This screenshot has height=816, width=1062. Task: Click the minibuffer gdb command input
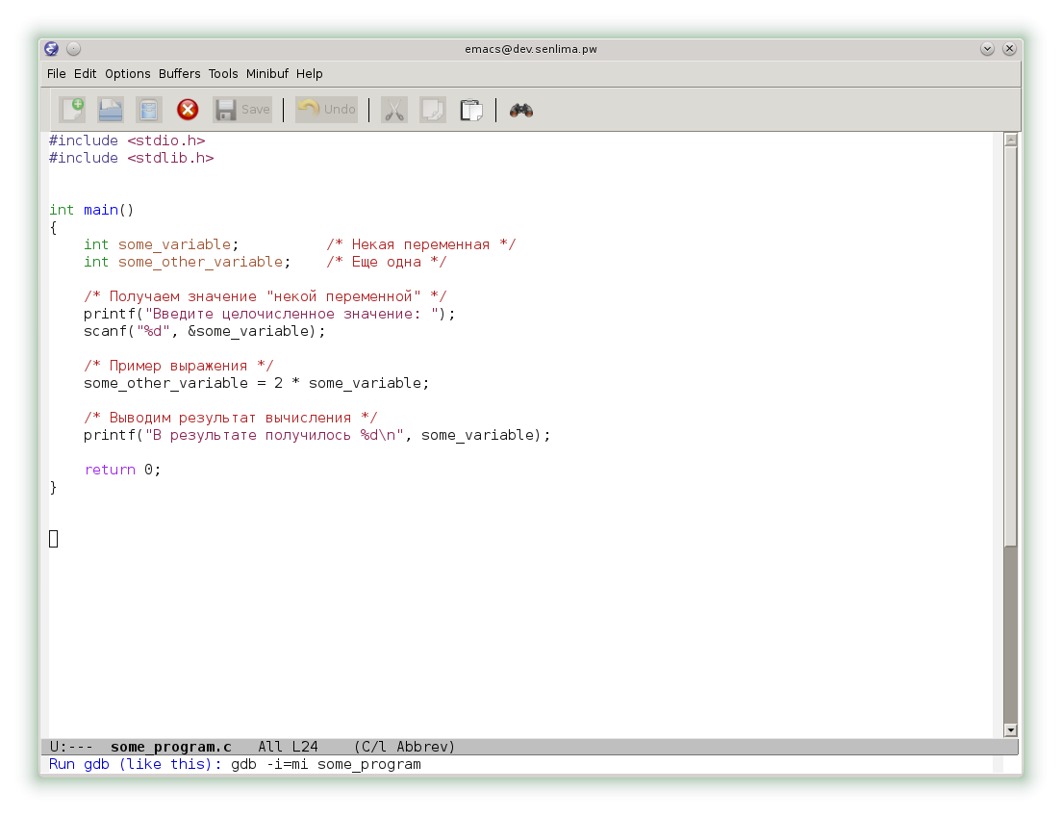click(x=326, y=765)
